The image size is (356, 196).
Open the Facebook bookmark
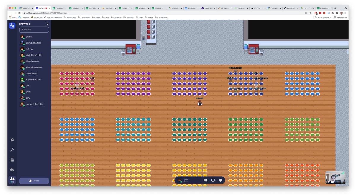pos(24,17)
